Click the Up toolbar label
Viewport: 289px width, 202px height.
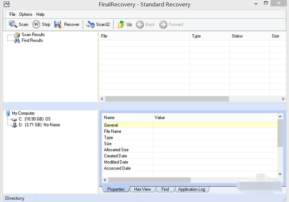[x=129, y=24]
